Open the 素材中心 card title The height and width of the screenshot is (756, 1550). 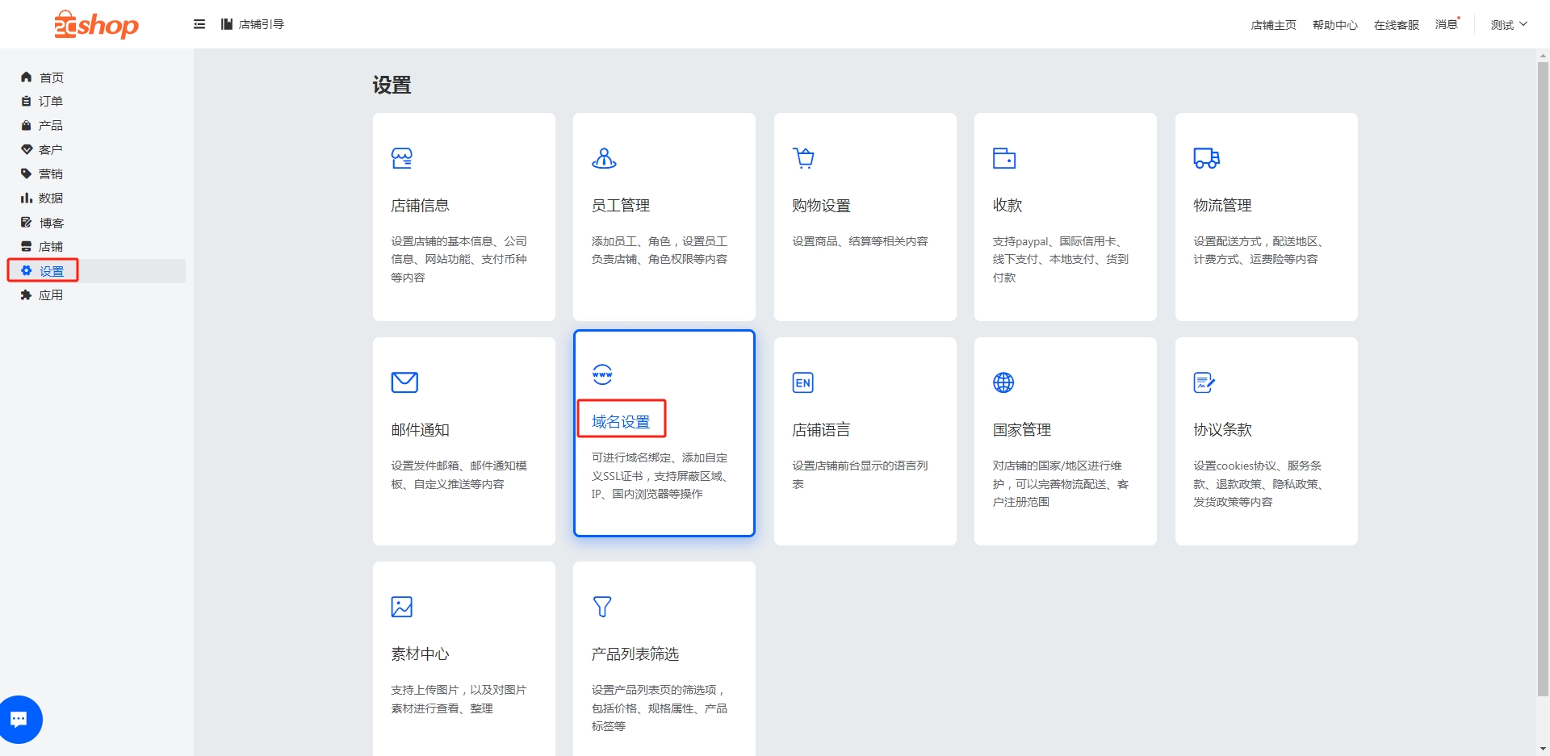(420, 654)
